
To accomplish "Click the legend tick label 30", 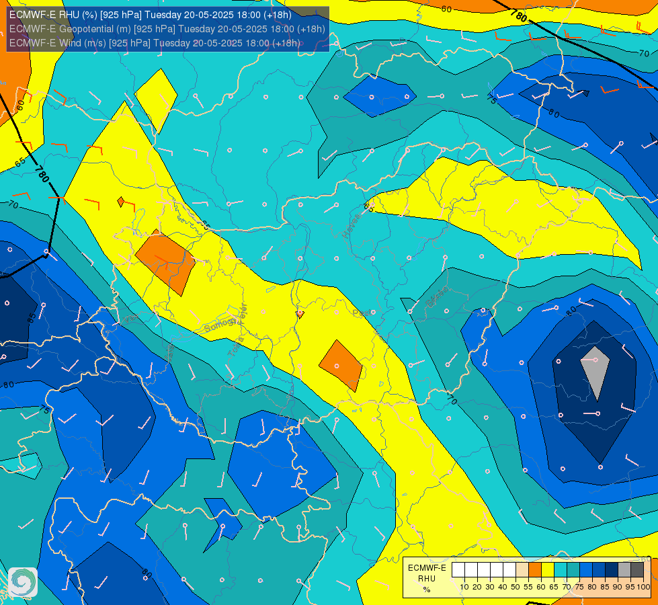I will click(490, 587).
